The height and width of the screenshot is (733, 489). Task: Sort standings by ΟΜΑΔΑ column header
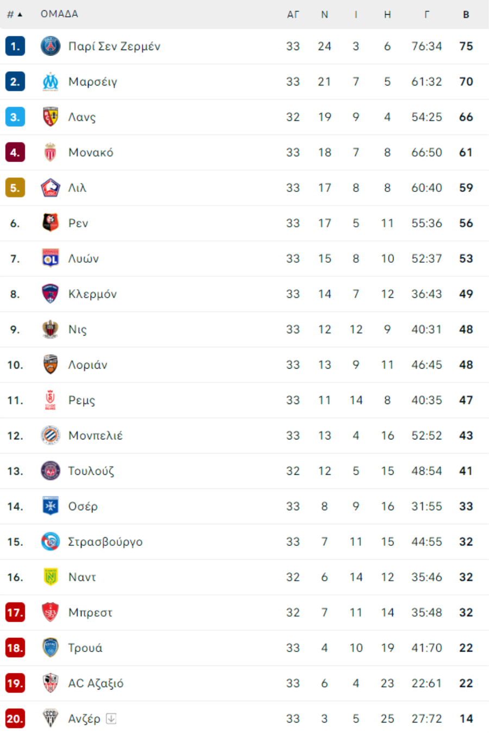(59, 14)
